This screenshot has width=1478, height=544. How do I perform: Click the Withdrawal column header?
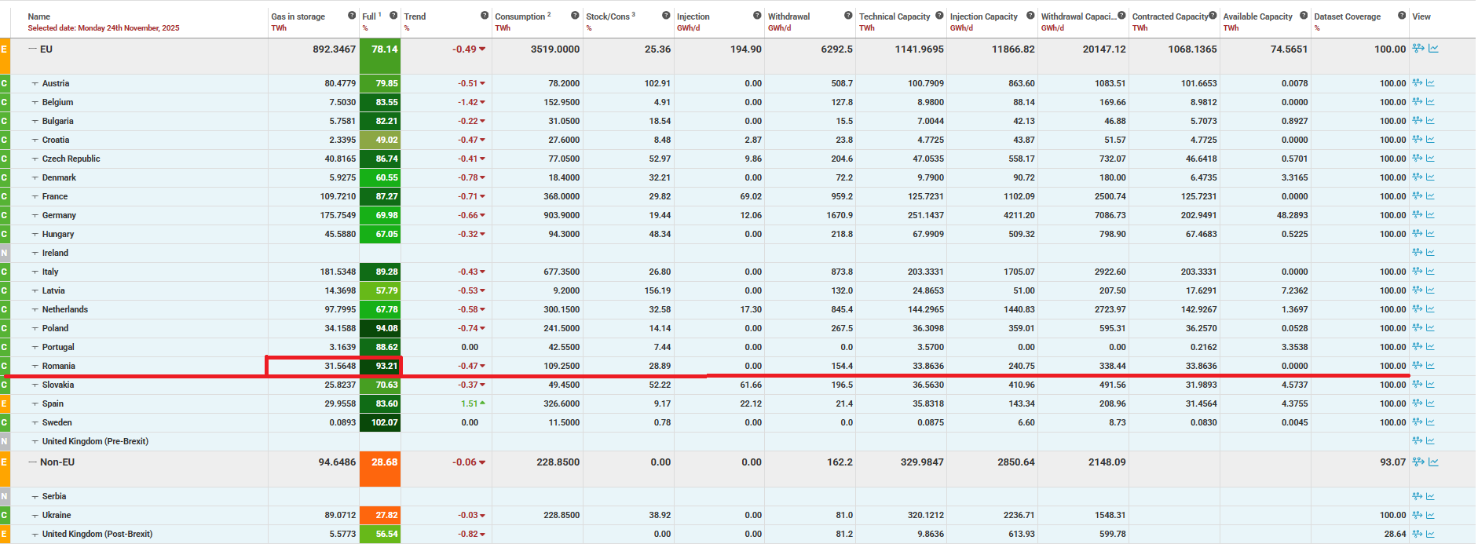coord(788,16)
